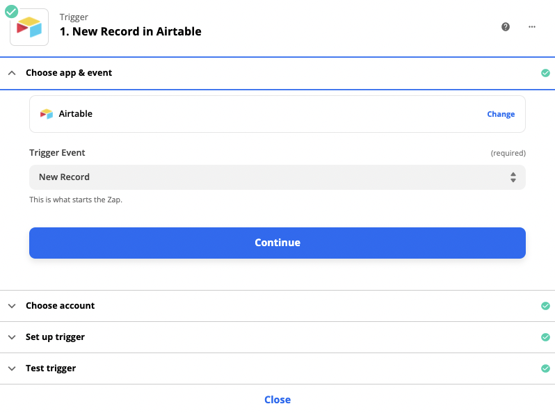The width and height of the screenshot is (555, 413).
Task: Open the help question mark icon
Action: point(506,26)
